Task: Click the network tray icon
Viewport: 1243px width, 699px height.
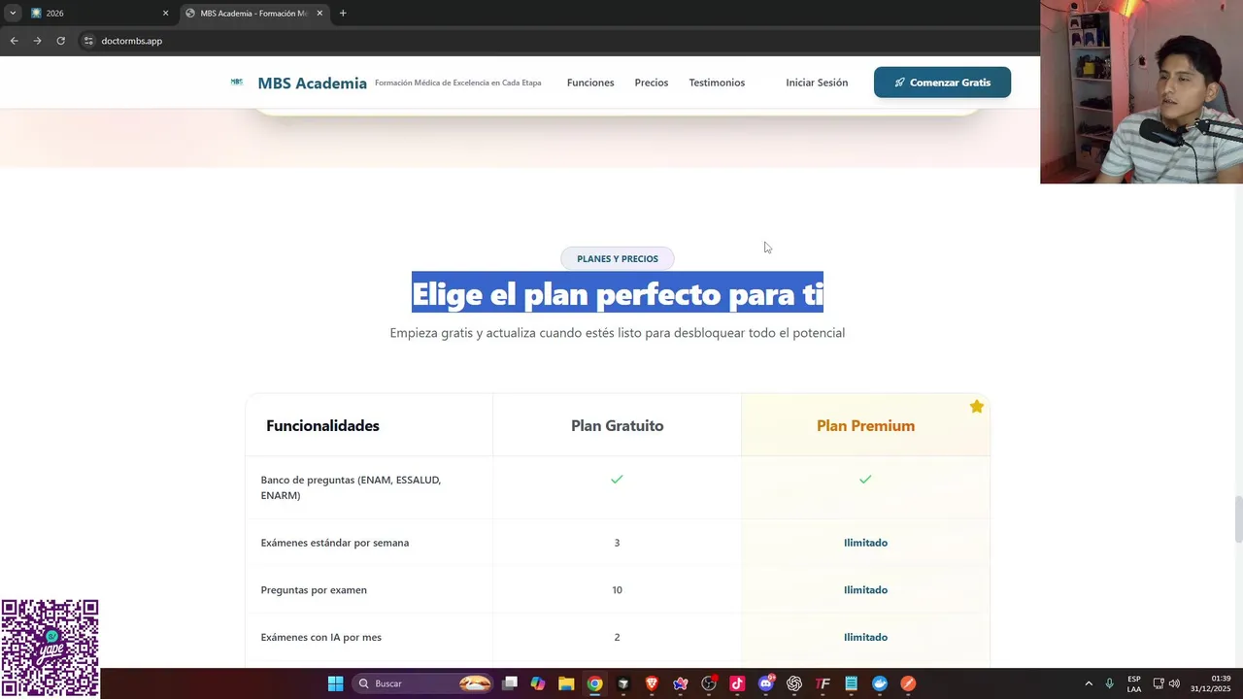Action: (x=1159, y=683)
